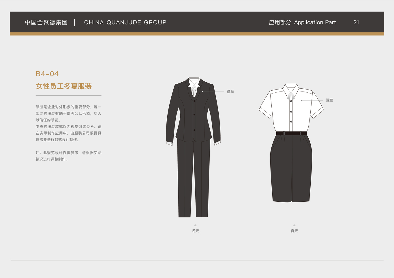394x278 pixels.
Task: Click the paragraph starting '本页的服装款式仅为'
Action: click(x=69, y=133)
